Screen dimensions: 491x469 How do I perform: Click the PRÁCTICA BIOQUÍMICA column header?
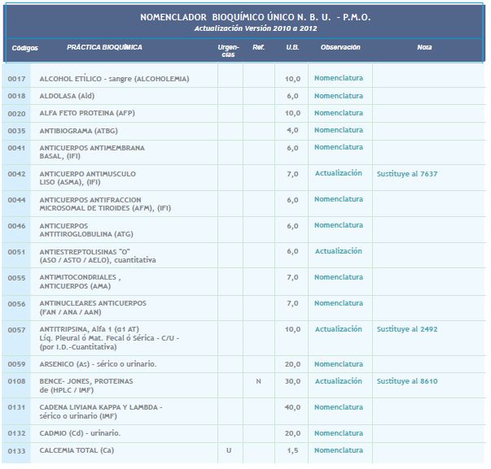pos(104,47)
